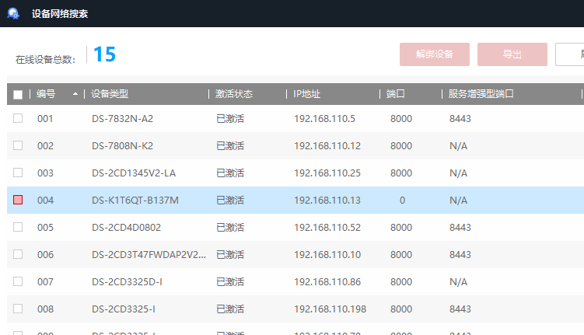Check the box for device 002
This screenshot has width=584, height=335.
tap(18, 145)
